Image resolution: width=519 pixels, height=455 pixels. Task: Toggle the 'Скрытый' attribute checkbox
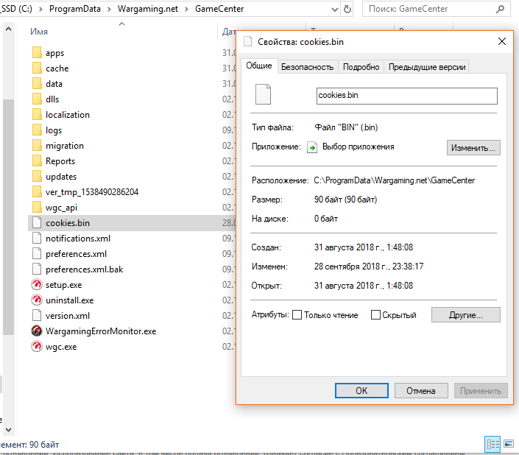click(x=375, y=315)
